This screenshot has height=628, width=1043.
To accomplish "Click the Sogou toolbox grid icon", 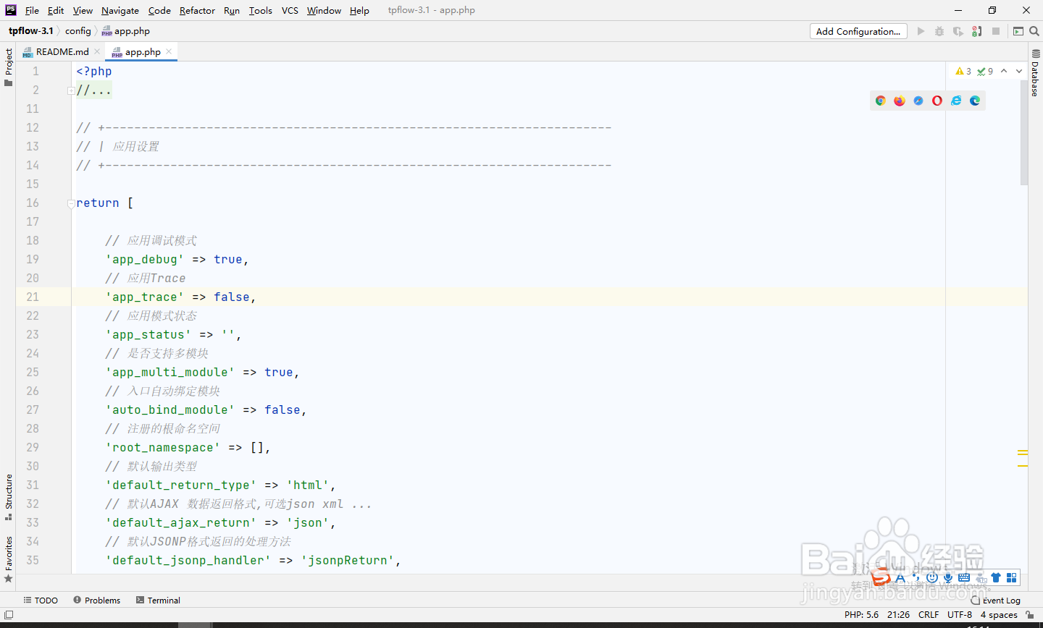I will pos(1012,577).
